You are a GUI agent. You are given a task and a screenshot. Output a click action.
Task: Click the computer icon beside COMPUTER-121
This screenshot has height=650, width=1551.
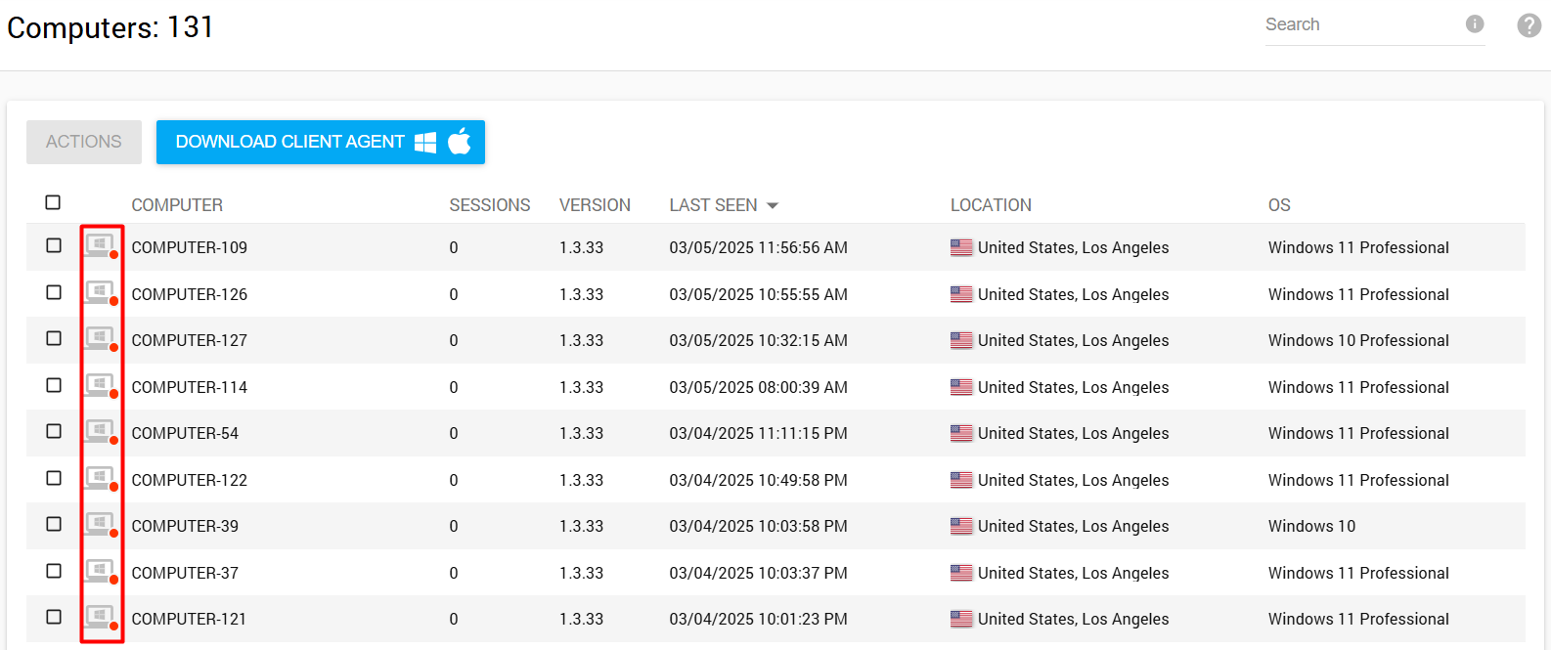101,618
